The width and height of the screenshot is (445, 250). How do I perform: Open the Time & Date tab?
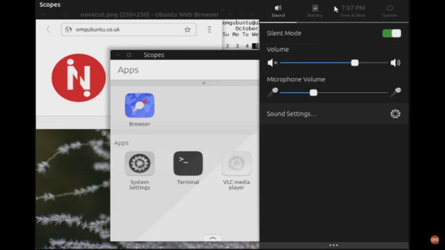[353, 10]
